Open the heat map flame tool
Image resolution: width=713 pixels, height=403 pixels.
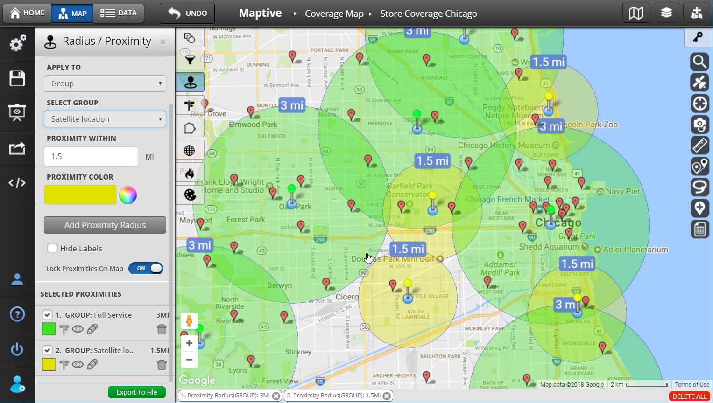pos(190,174)
